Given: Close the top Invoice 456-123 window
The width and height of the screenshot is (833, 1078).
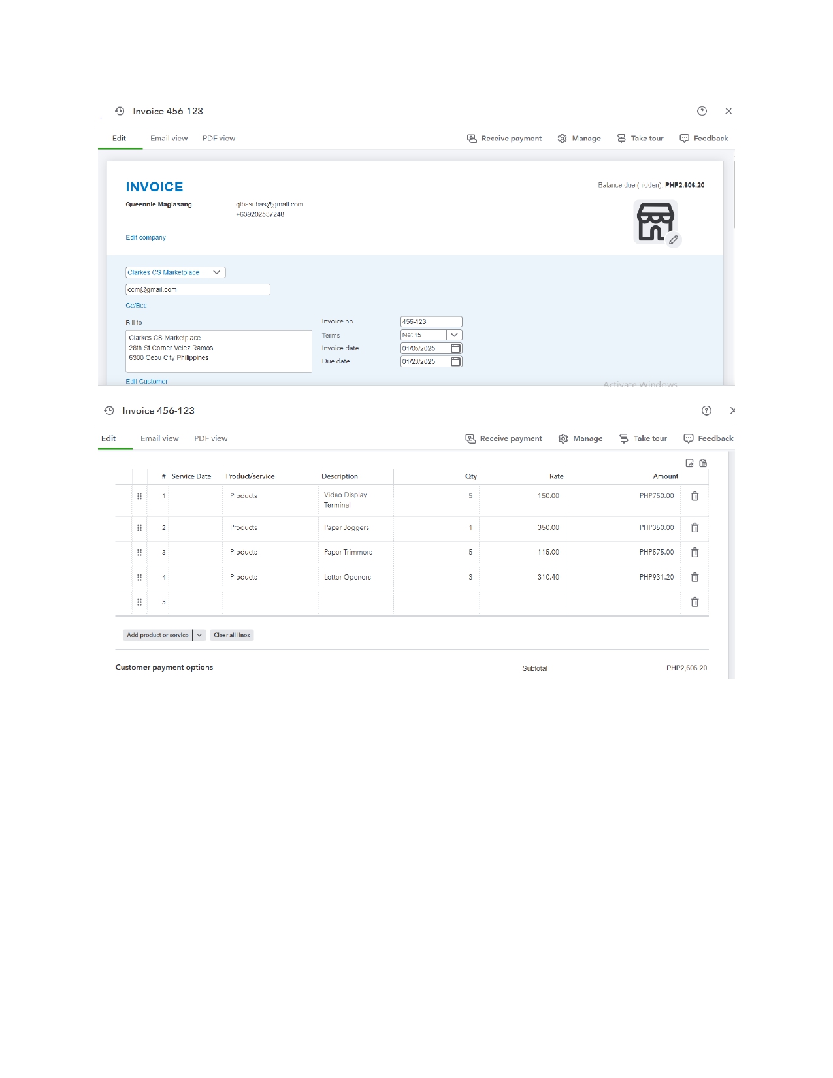Looking at the screenshot, I should click(728, 111).
